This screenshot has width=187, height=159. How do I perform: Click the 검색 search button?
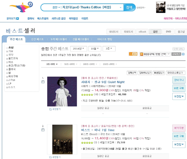129,7
